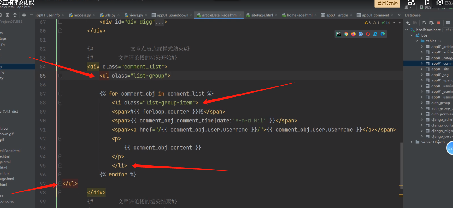Screen dimensions: 453x208
Task: Click the blue 22 floating badge
Action: tap(450, 148)
